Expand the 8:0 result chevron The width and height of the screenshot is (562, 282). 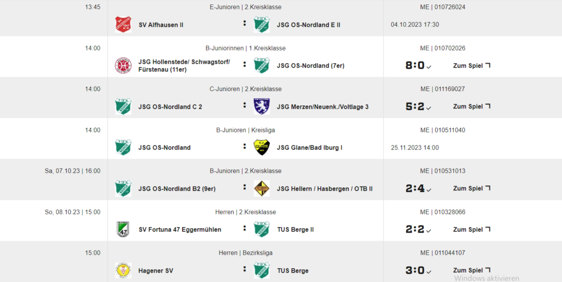429,67
